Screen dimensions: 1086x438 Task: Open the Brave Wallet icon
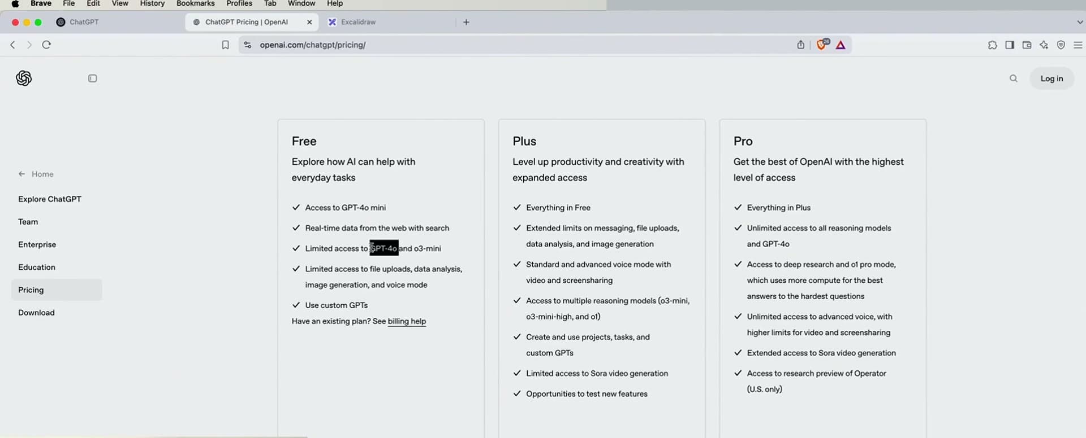[x=1027, y=45]
